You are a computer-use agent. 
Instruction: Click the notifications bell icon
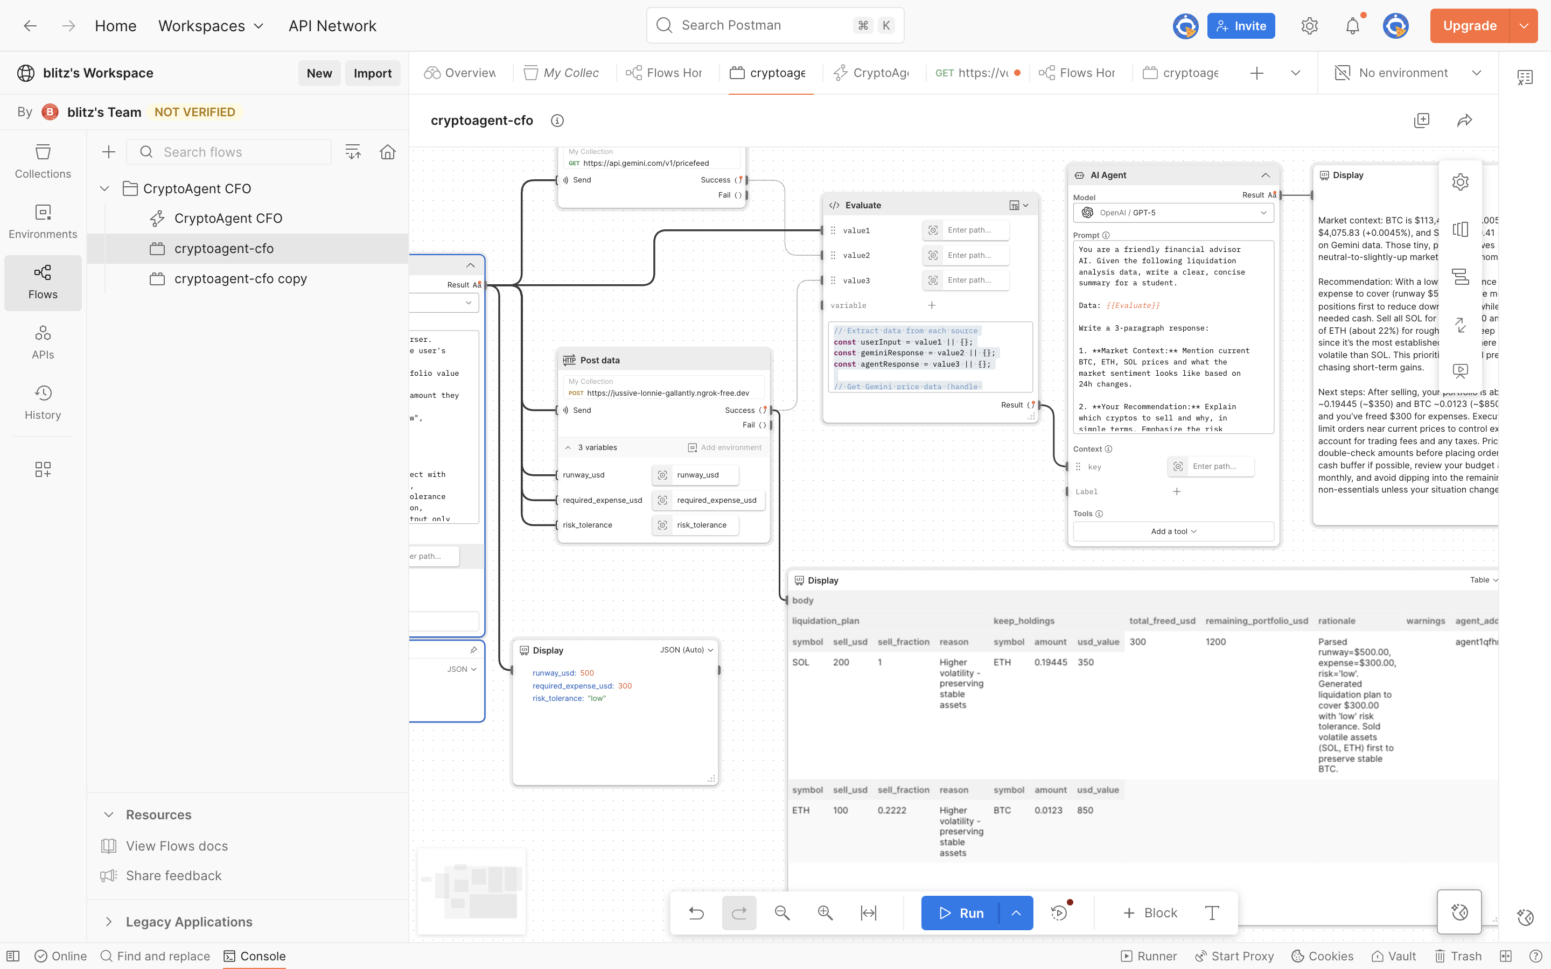pos(1352,26)
